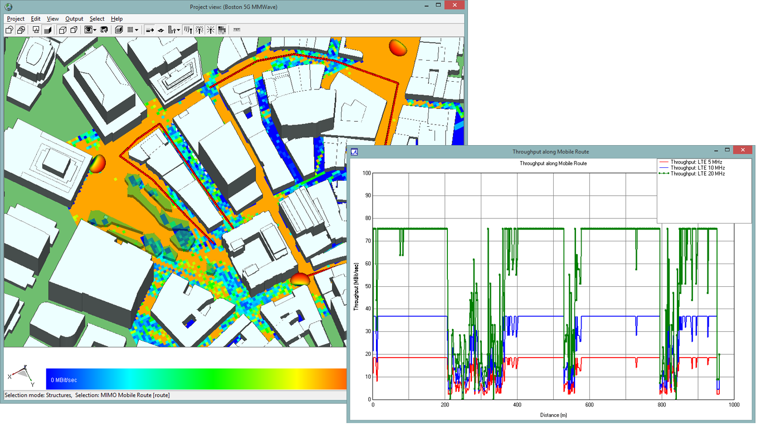The image size is (761, 427).
Task: Close the Throughput along Mobile Route window
Action: [x=743, y=150]
